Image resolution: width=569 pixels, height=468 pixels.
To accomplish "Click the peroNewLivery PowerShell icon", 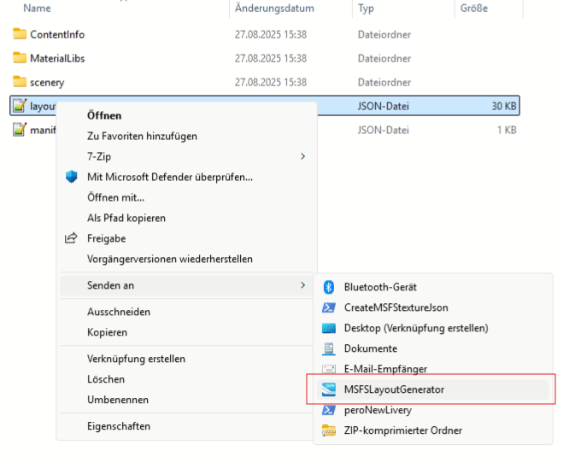I will (x=329, y=410).
